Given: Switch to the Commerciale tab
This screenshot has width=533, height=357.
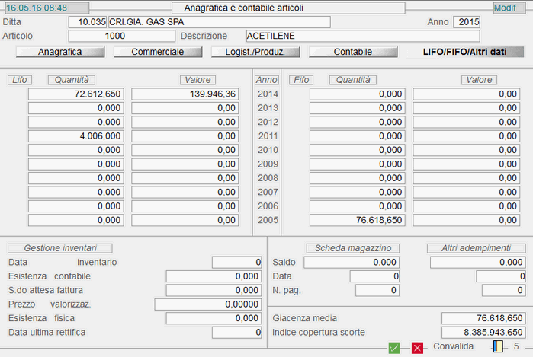Looking at the screenshot, I should click(x=158, y=52).
